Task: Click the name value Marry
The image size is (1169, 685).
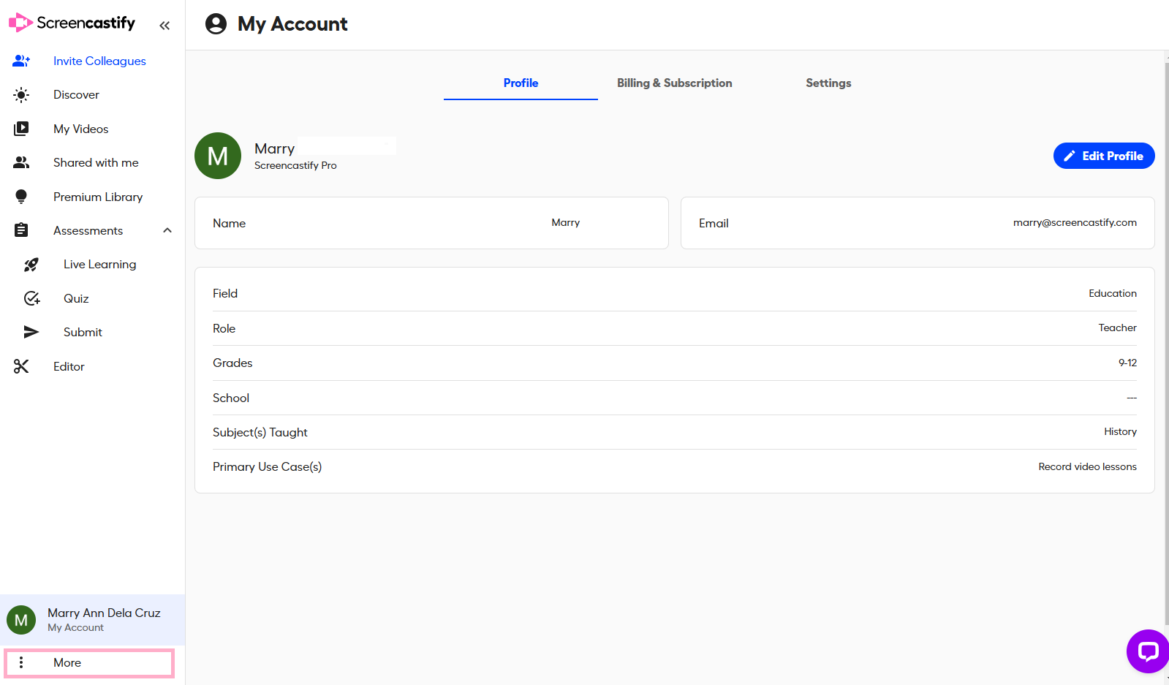Action: coord(566,222)
